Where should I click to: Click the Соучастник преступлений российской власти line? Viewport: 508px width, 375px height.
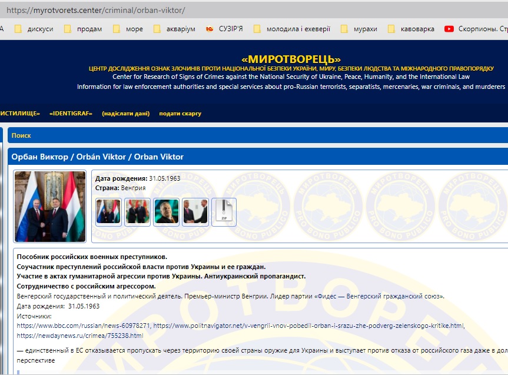(x=141, y=267)
